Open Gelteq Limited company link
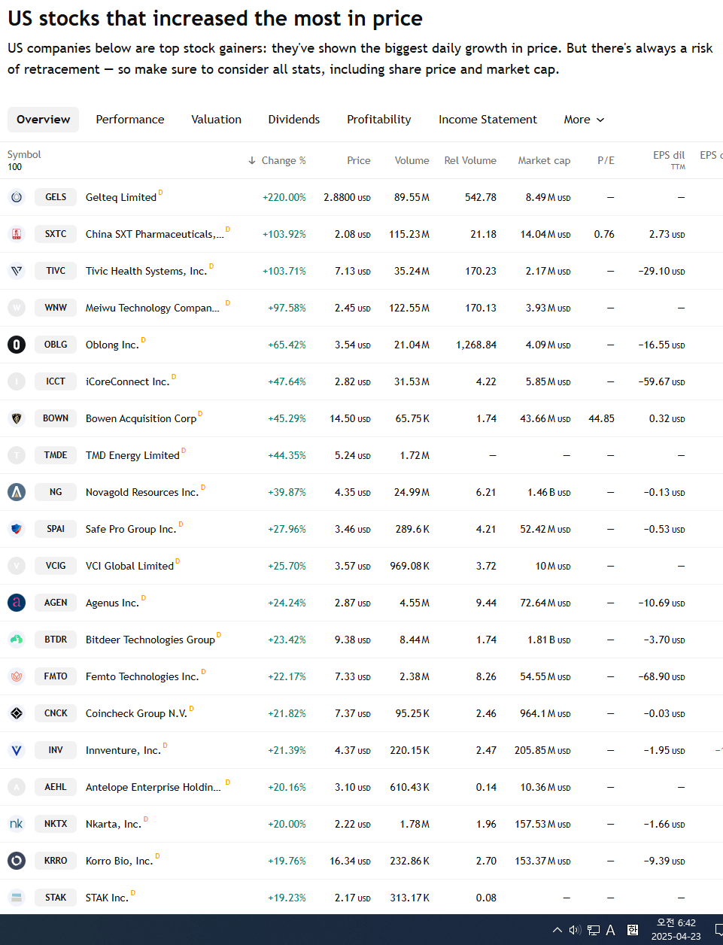The height and width of the screenshot is (945, 723). (121, 197)
